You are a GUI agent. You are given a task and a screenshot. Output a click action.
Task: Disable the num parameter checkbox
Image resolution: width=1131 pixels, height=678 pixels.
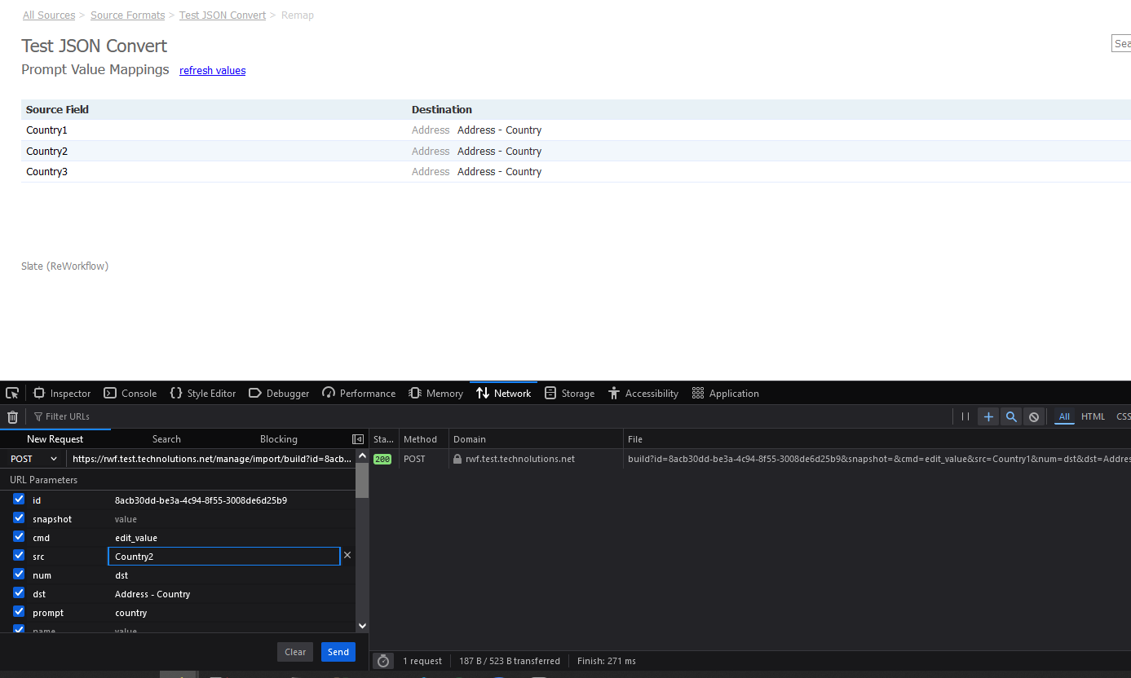point(19,574)
